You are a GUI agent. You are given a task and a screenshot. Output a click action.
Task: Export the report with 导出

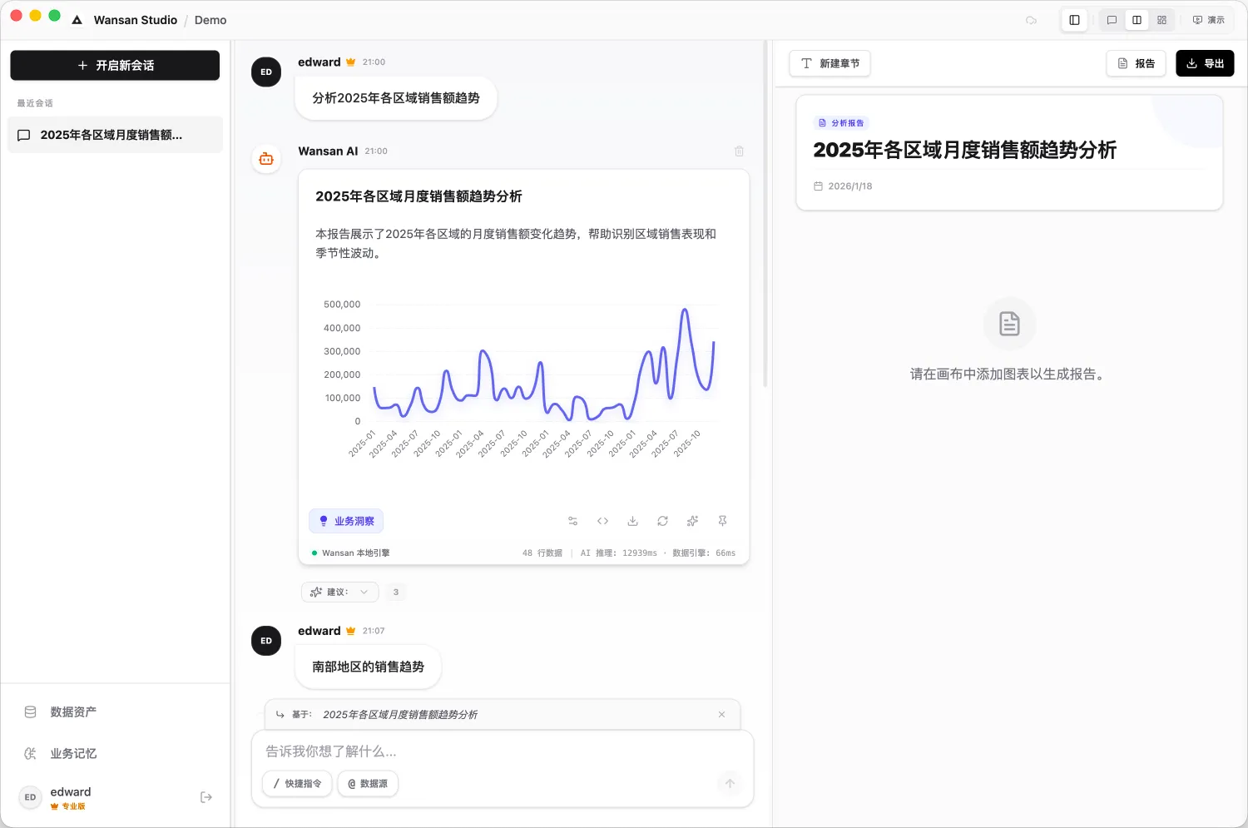[x=1205, y=62]
